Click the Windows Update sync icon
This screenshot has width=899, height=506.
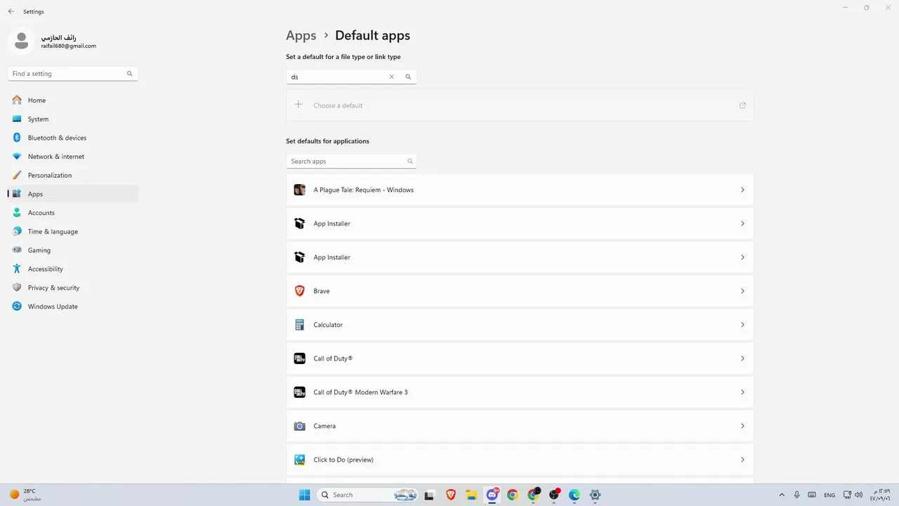click(17, 306)
